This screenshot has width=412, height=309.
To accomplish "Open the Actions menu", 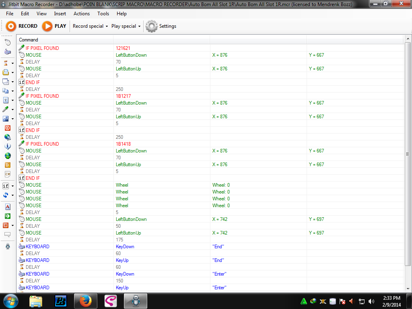I will pos(81,14).
